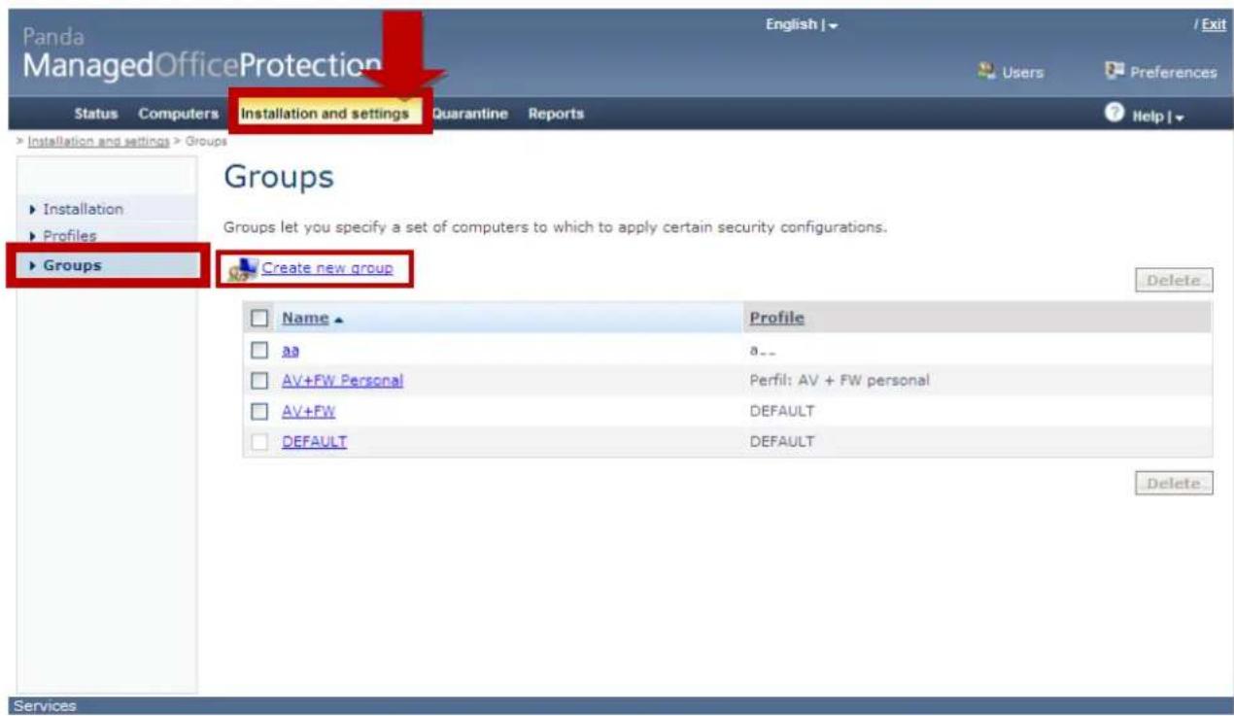Screen dimensions: 1234x716
Task: Switch to the Quarantine tab
Action: (x=470, y=114)
